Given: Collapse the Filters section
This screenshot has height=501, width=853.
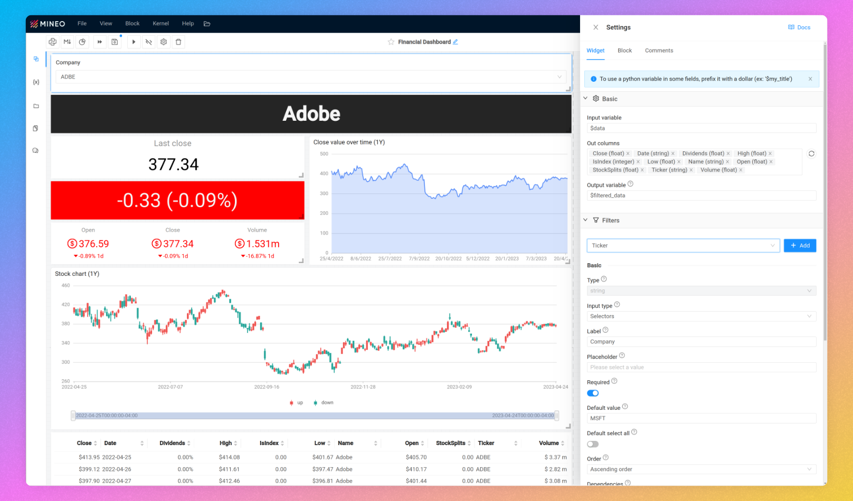Looking at the screenshot, I should [x=585, y=220].
